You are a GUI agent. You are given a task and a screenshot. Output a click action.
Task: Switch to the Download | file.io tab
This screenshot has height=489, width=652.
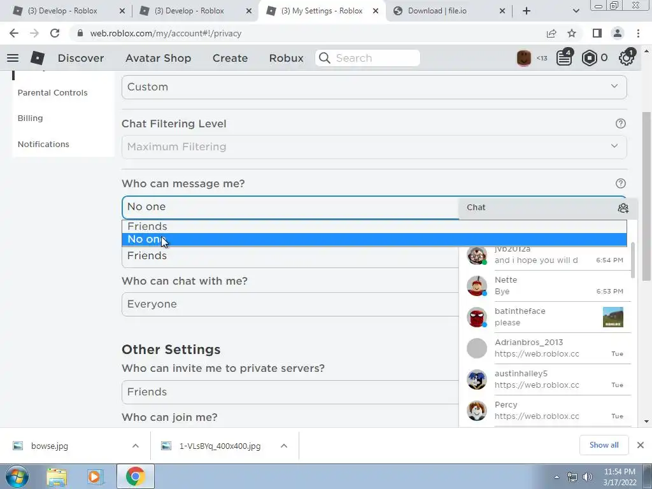click(449, 11)
